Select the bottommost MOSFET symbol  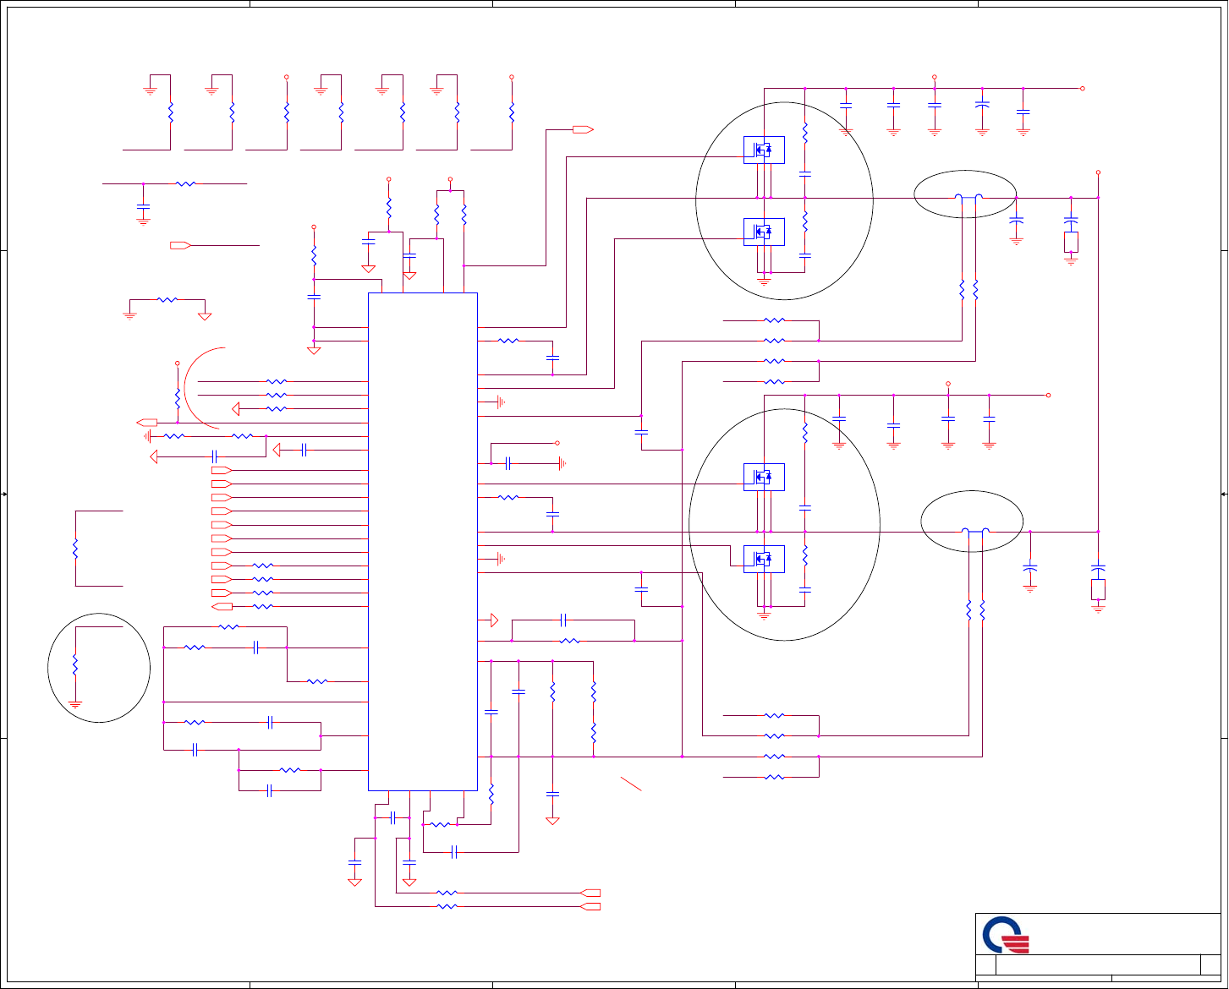[x=764, y=559]
